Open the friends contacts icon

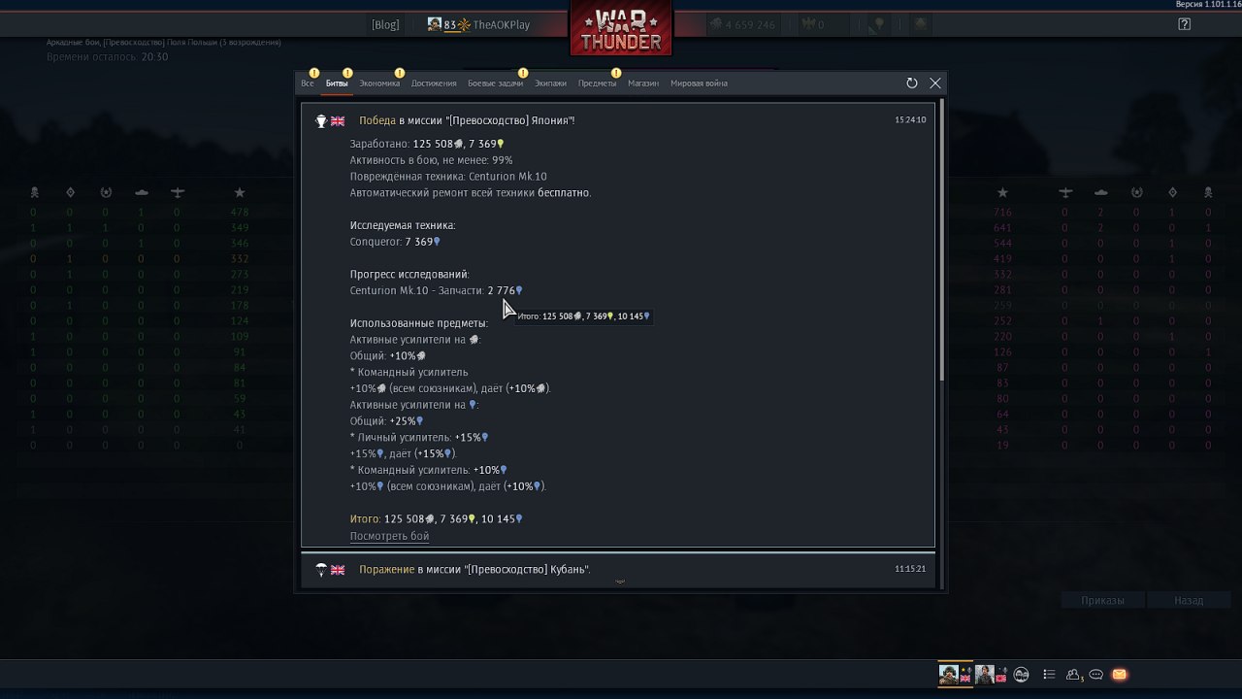[x=1074, y=675]
